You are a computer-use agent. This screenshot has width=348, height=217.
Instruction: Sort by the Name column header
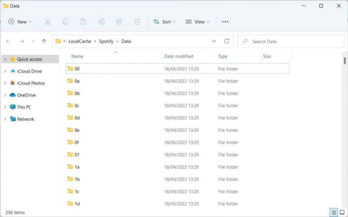(114, 57)
